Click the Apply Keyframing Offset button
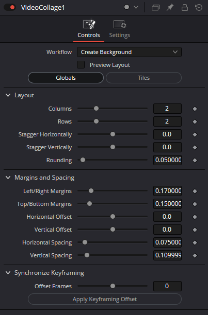 coord(105,299)
